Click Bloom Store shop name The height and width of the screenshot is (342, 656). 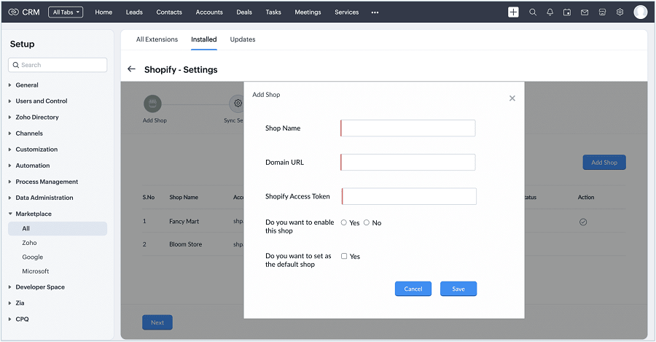[185, 244]
